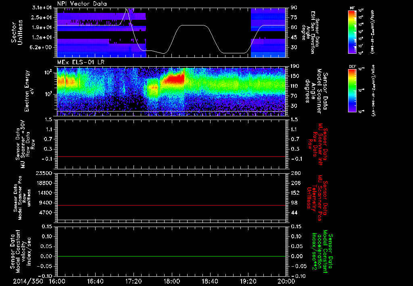Click the DEF color bar units label
The width and height of the screenshot is (413, 286).
click(x=373, y=90)
